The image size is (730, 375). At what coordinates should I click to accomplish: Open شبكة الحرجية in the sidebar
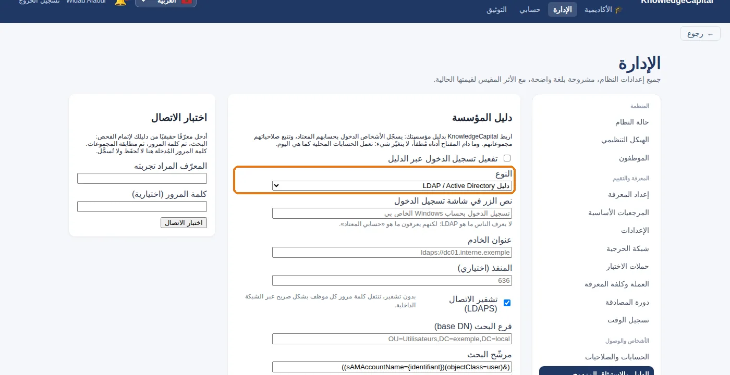pyautogui.click(x=597, y=248)
